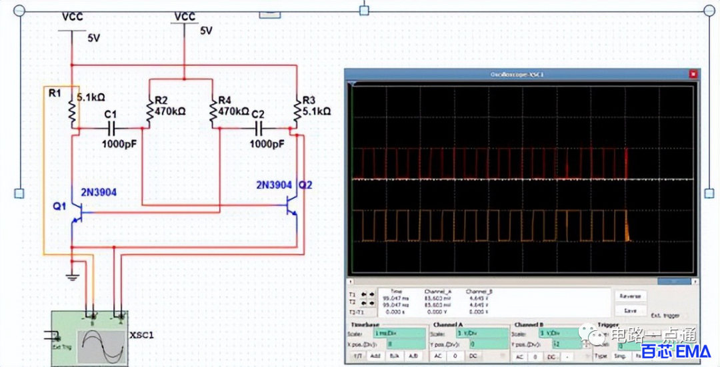Screen dimensions: 720x367
Task: Click Channel B invert minus button
Action: [x=567, y=357]
